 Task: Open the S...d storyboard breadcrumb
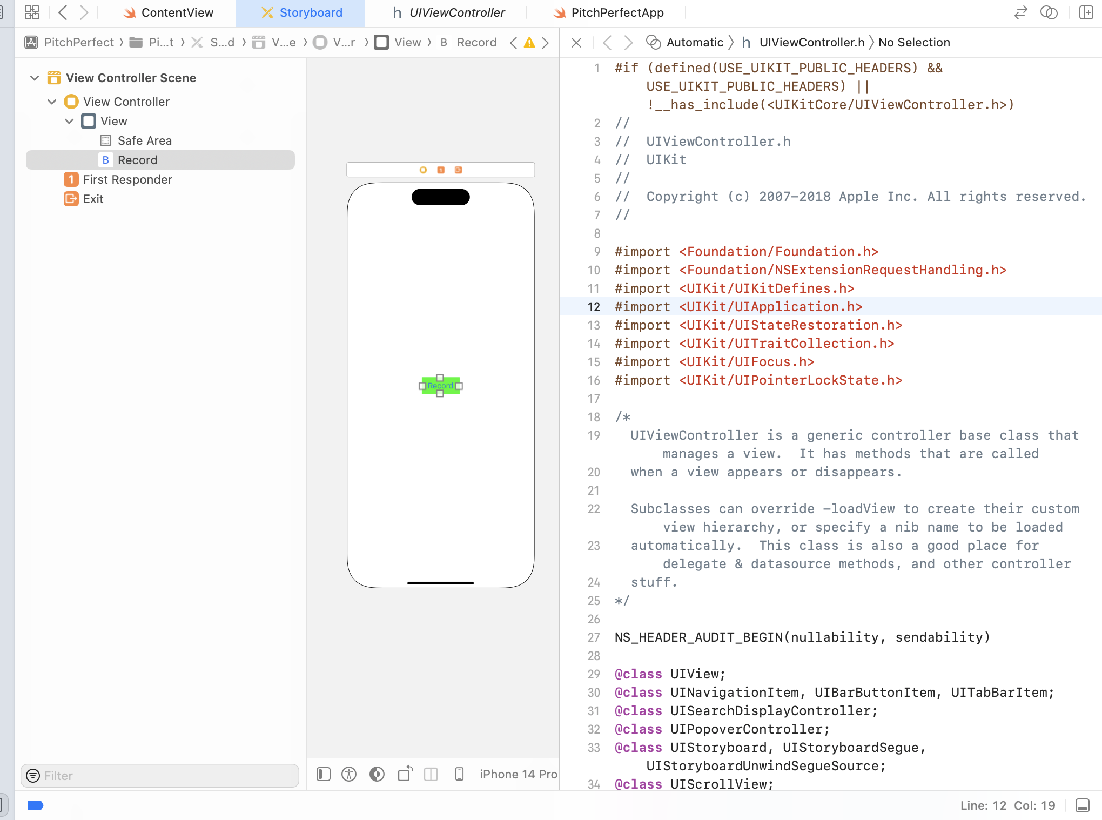pyautogui.click(x=213, y=42)
